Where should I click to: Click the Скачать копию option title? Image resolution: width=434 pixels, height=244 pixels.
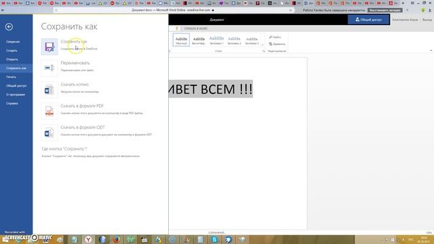click(x=75, y=84)
